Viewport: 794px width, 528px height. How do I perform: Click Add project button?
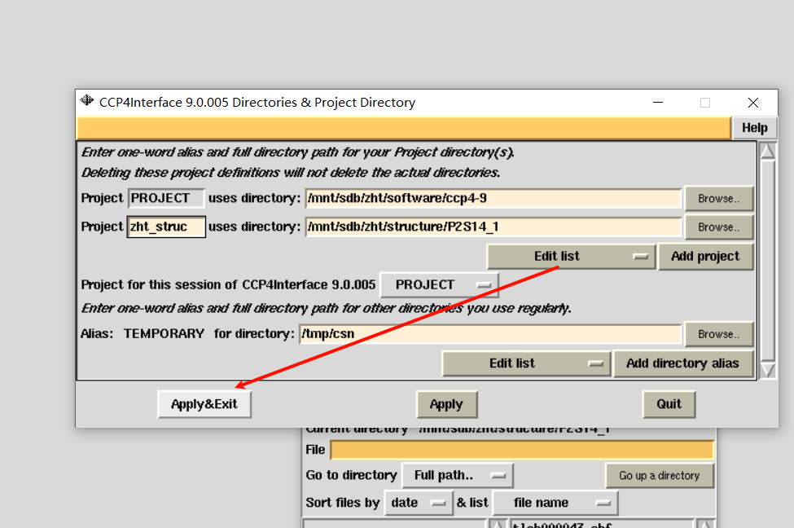tap(705, 257)
